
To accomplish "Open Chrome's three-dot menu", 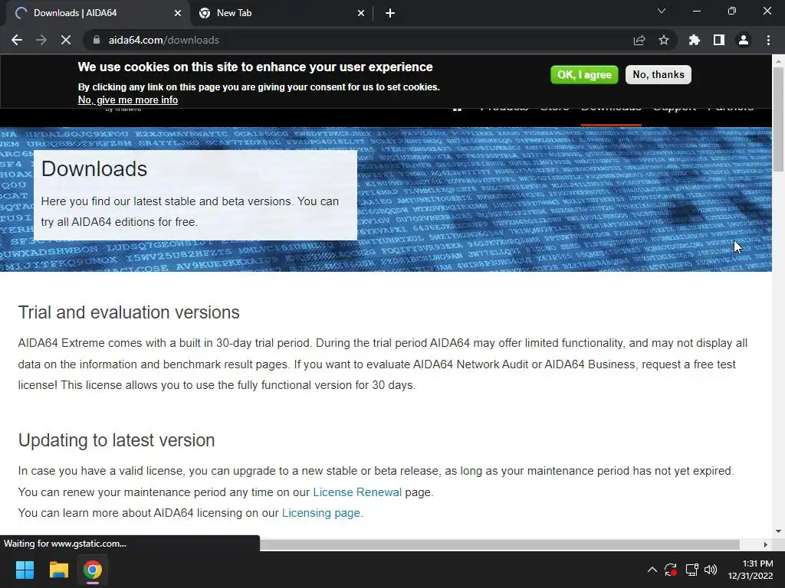I will click(x=768, y=40).
